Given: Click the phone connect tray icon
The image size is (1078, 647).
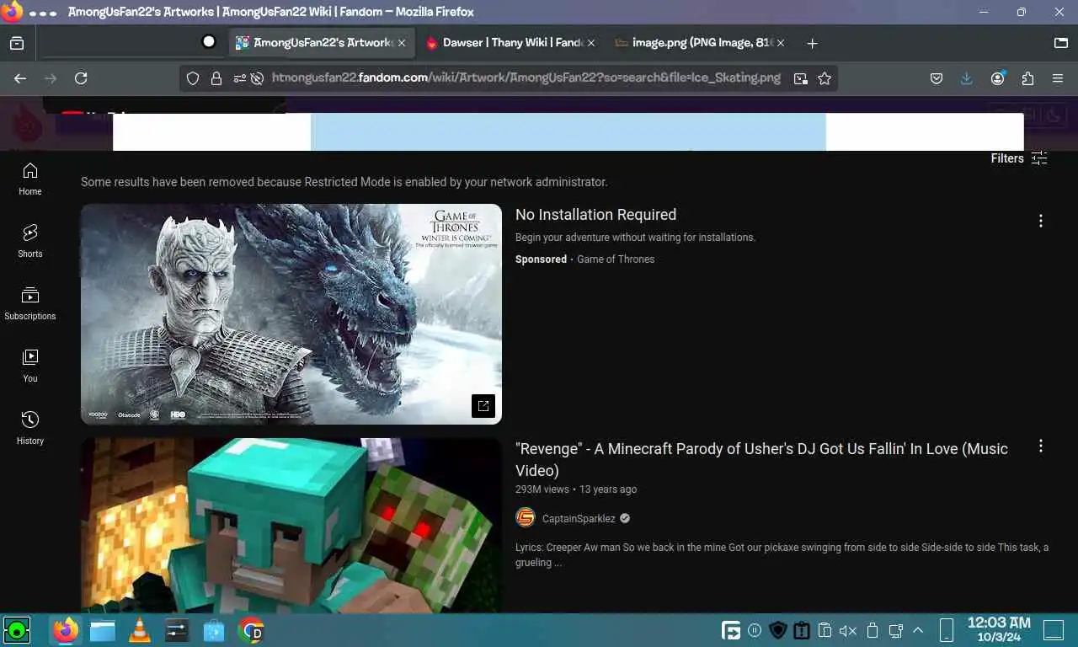Looking at the screenshot, I should (x=946, y=630).
